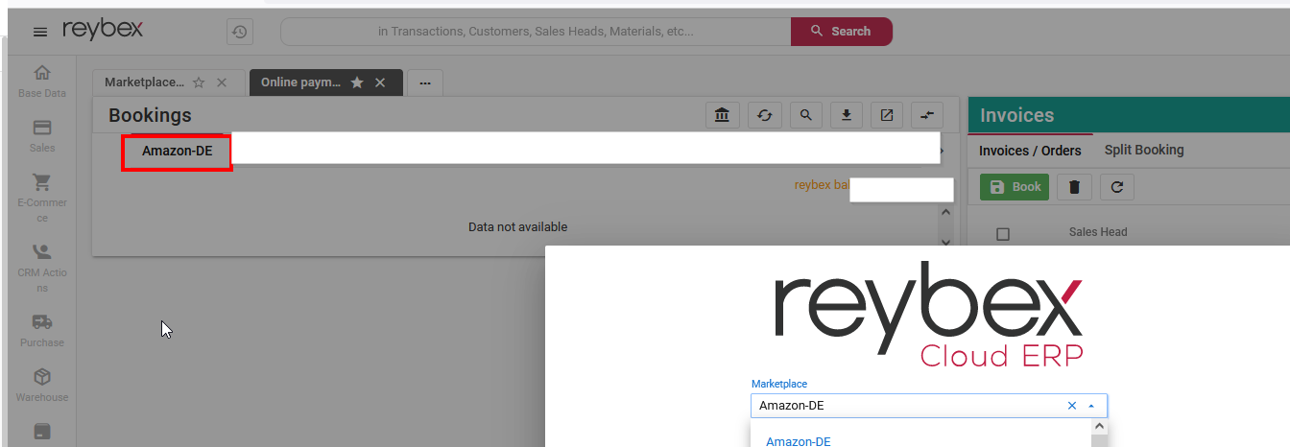Switch to Online payment tab
1290x447 pixels.
pos(300,82)
